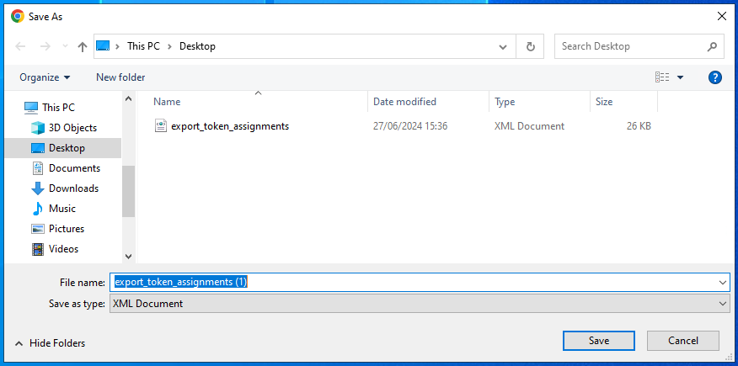Click the Save button
Screen dimensions: 738x366
point(599,341)
